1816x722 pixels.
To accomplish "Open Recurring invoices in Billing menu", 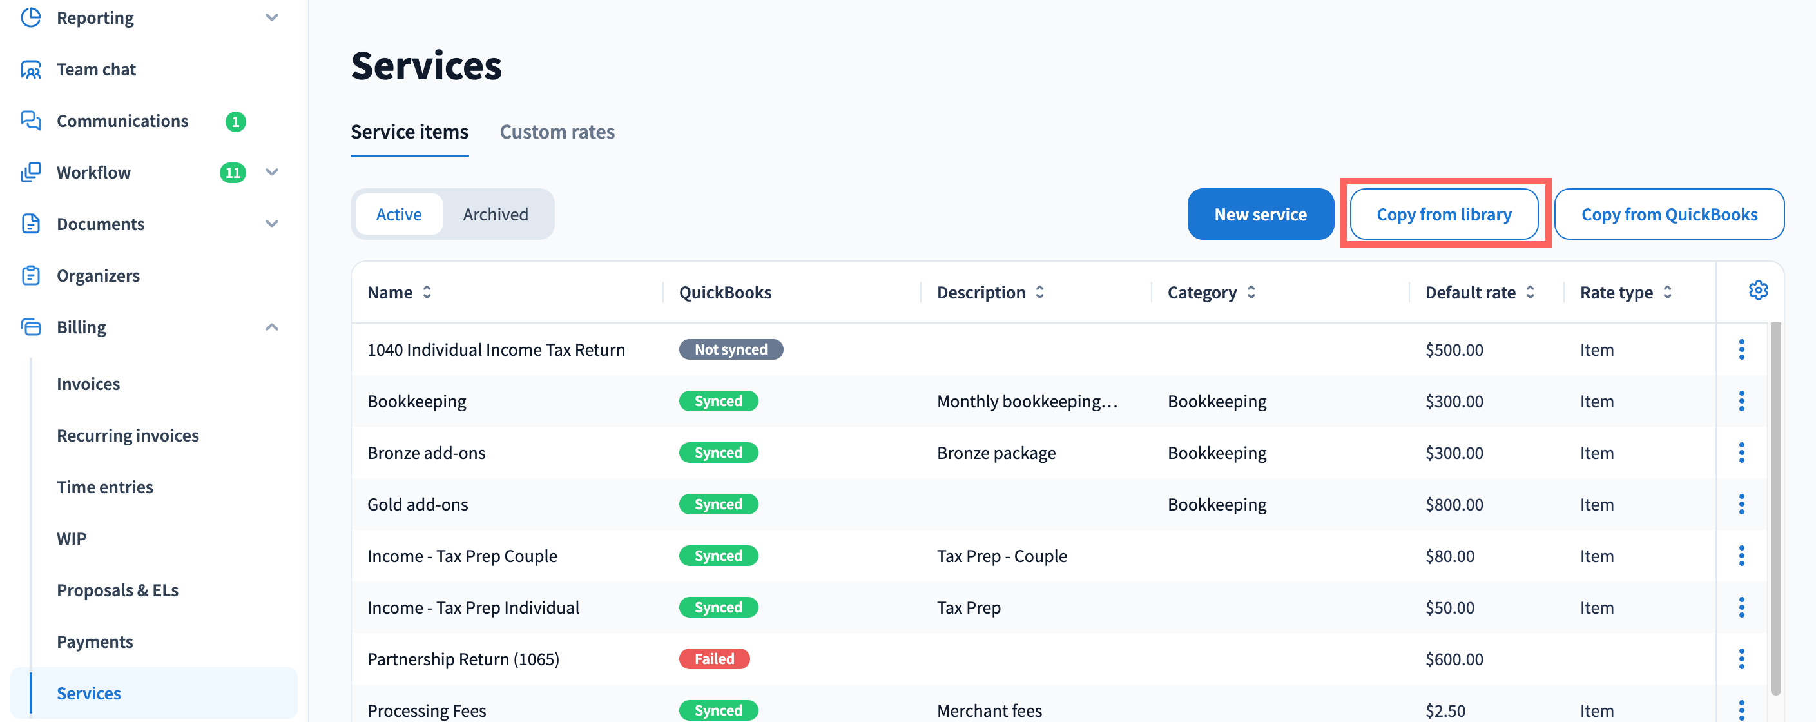I will coord(128,436).
